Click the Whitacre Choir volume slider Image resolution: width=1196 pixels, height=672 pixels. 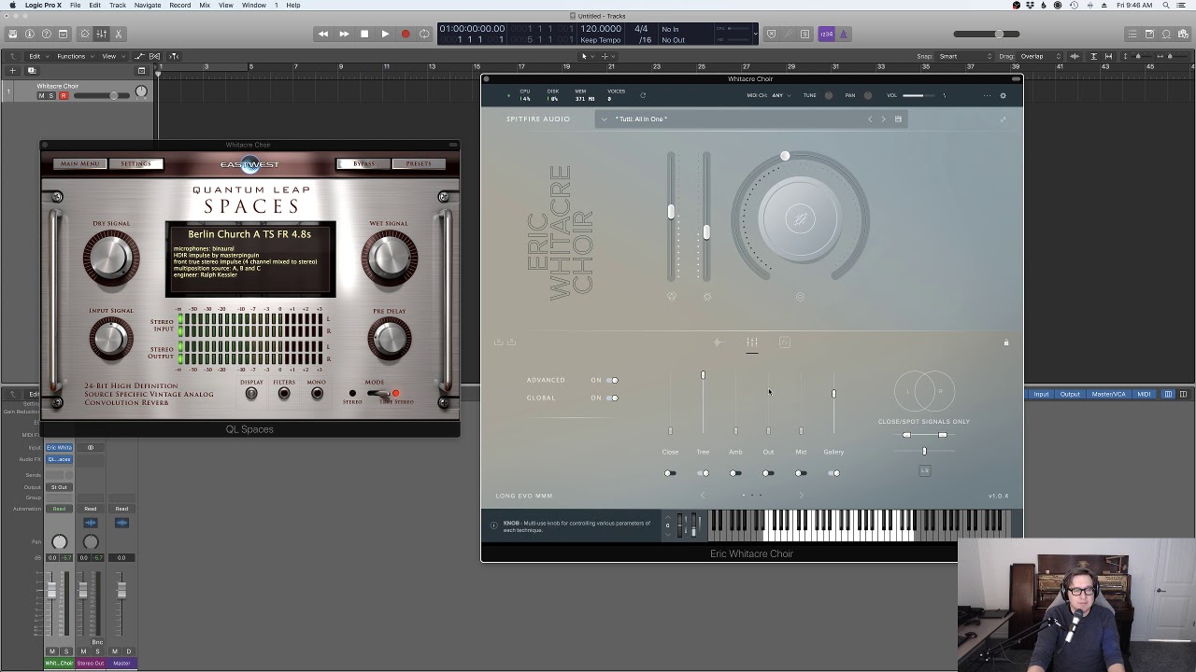point(918,95)
